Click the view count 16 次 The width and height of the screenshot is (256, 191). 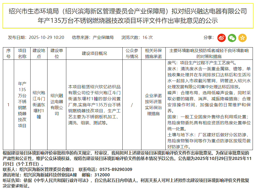[147, 38]
